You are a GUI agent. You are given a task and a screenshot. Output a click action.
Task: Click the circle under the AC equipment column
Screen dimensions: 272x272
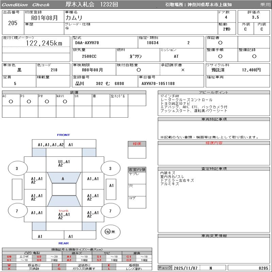click(11, 101)
